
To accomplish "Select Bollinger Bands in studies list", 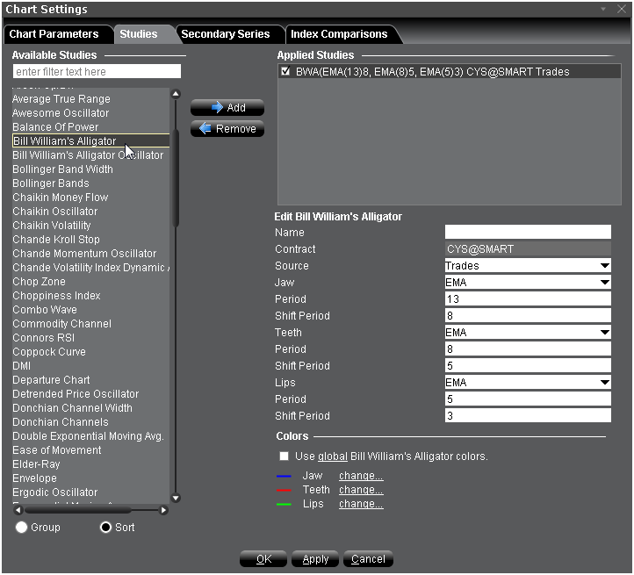I will pos(51,183).
